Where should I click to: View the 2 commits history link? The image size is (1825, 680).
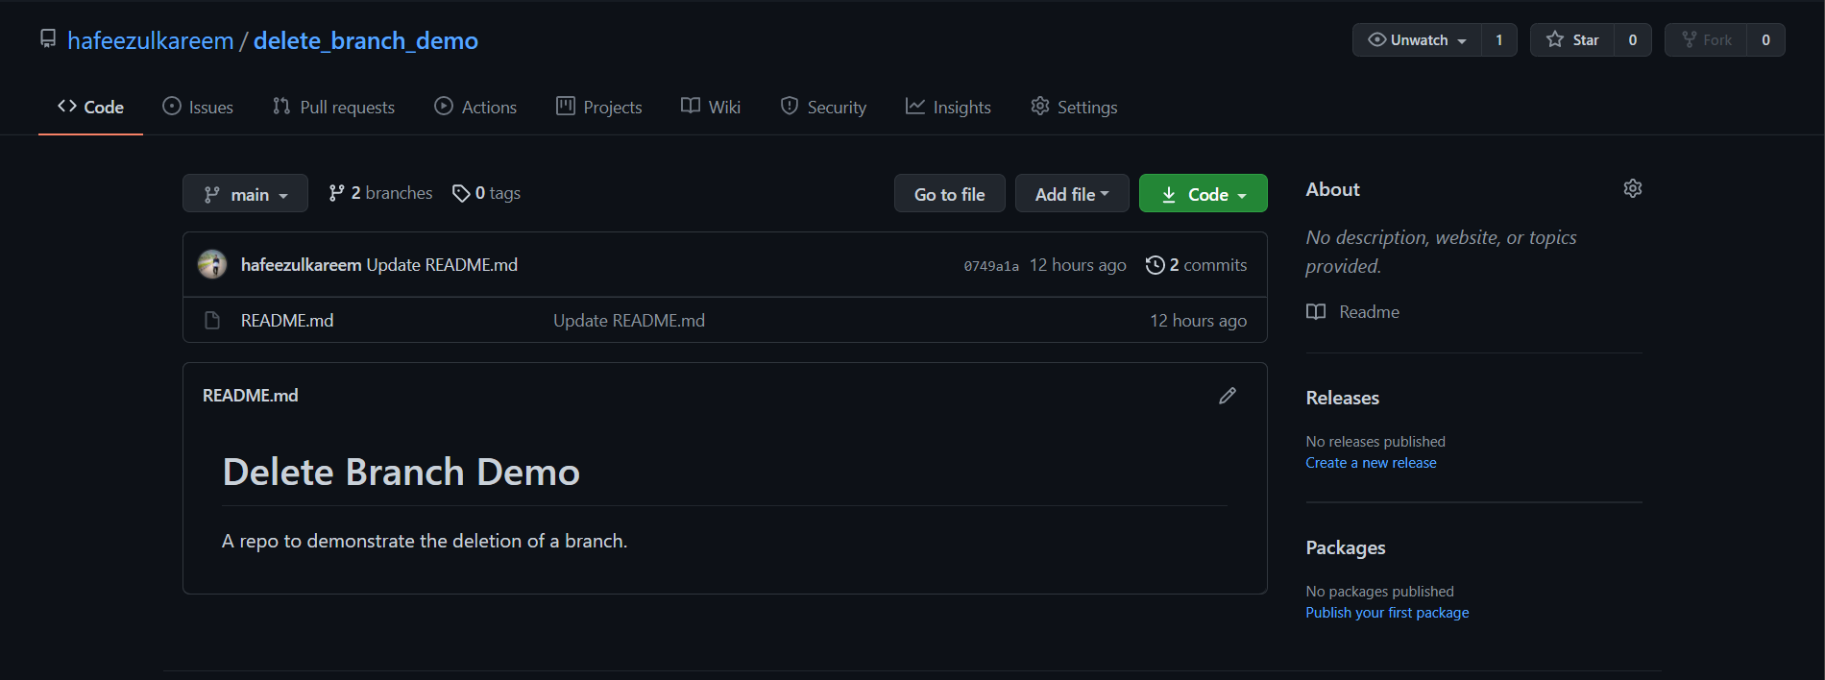pyautogui.click(x=1197, y=265)
